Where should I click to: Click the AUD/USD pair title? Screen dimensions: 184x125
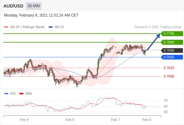13,6
